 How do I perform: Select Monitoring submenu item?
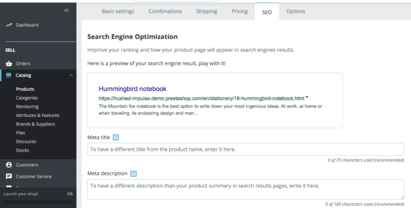27,107
